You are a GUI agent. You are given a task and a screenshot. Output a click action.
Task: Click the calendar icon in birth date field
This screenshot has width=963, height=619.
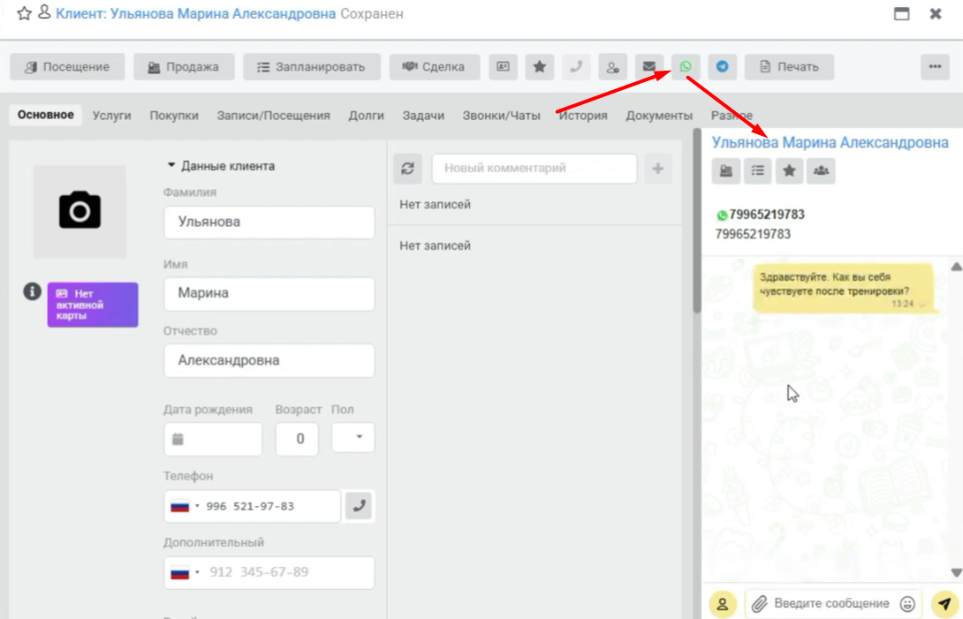pos(178,439)
